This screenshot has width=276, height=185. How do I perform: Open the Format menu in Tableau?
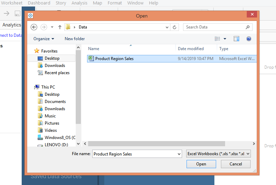tap(115, 3)
